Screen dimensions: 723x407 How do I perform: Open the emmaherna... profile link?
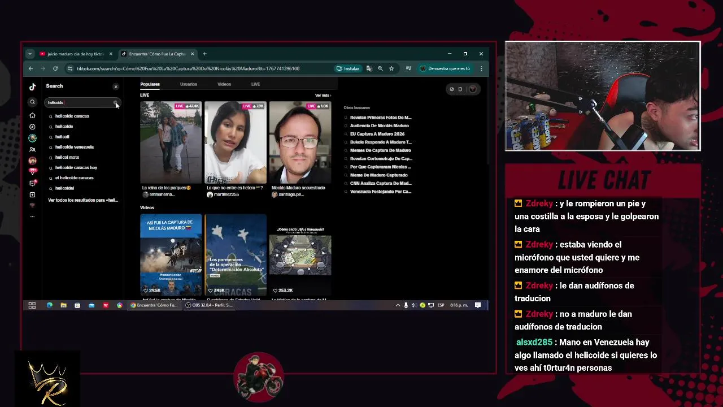(x=159, y=194)
